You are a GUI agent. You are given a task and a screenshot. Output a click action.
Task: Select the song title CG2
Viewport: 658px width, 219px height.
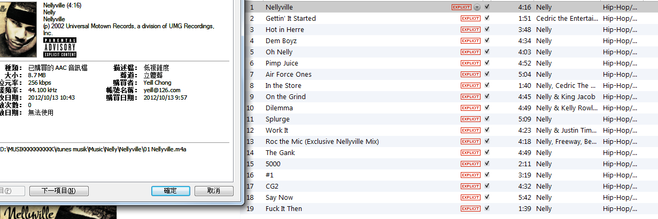pos(272,186)
